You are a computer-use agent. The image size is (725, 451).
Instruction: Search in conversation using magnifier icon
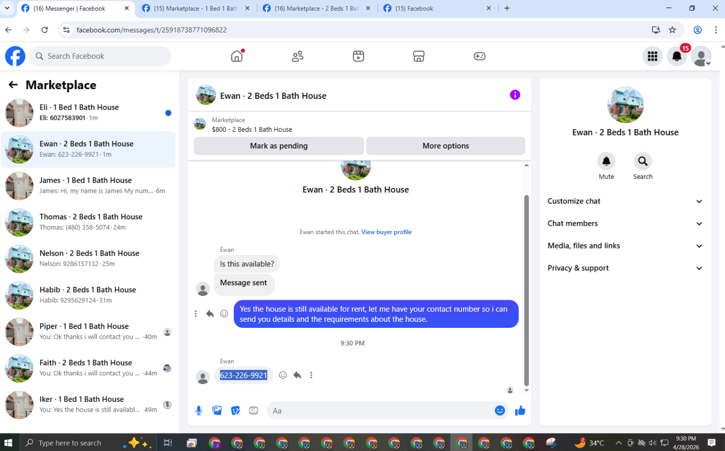[642, 161]
